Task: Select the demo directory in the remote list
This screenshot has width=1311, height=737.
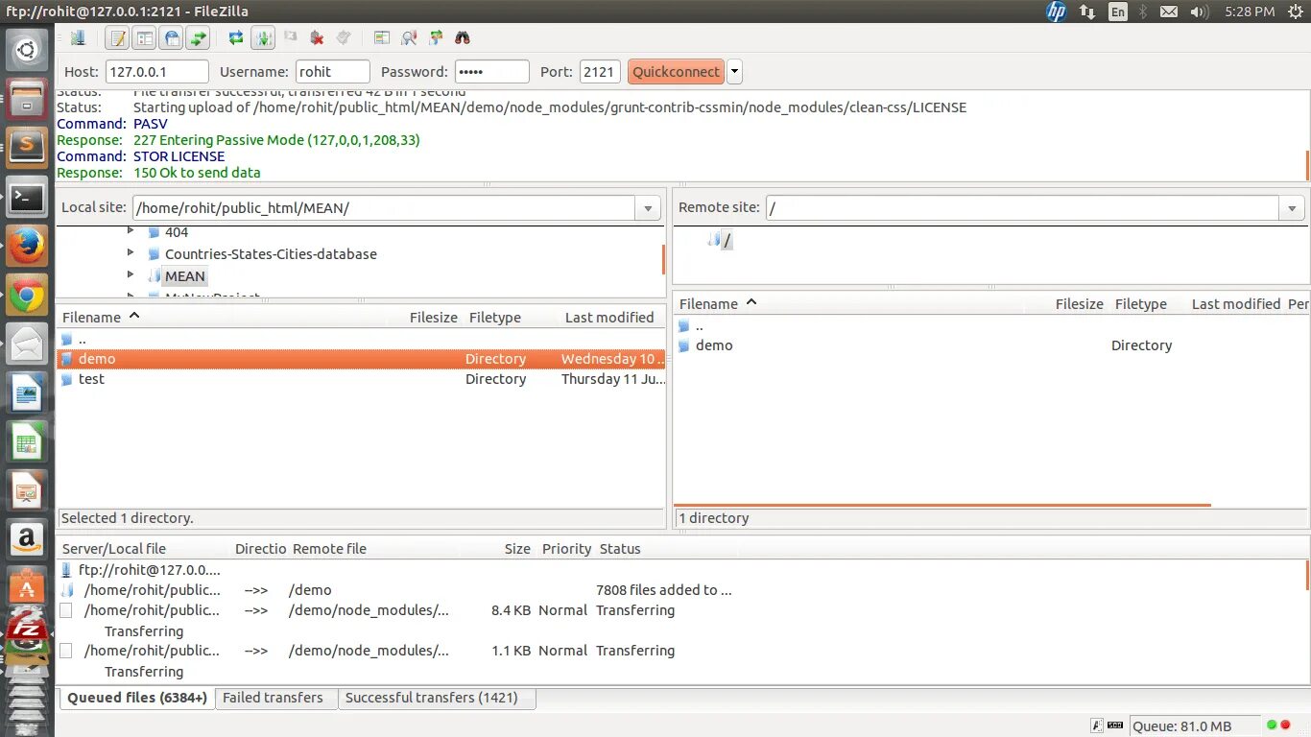Action: pyautogui.click(x=991, y=345)
